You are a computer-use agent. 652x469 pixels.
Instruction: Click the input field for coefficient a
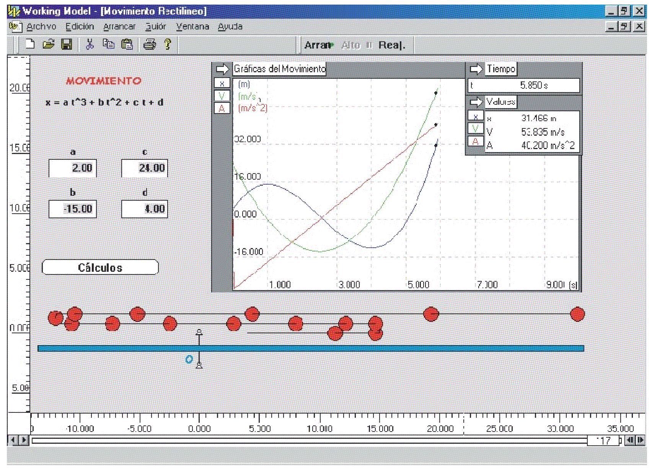(73, 168)
